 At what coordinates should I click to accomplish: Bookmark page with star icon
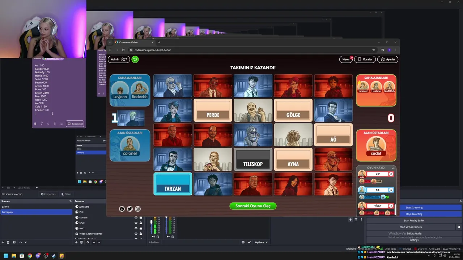click(374, 50)
